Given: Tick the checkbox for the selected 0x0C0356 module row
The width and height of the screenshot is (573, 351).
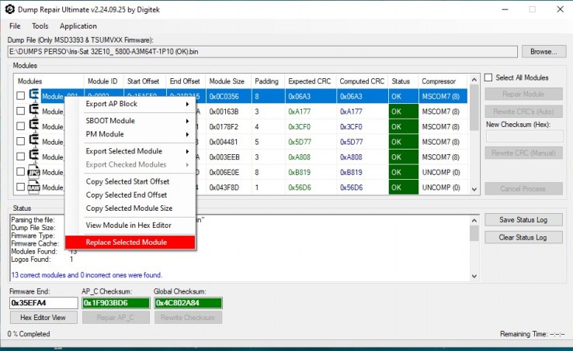Looking at the screenshot, I should pos(20,96).
